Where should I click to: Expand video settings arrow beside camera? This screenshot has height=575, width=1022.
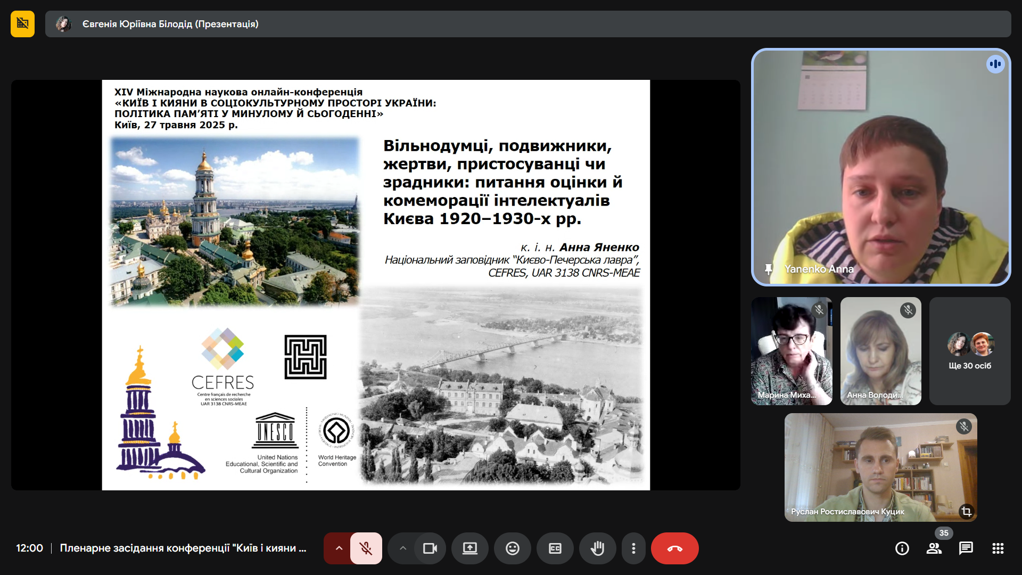(x=403, y=548)
